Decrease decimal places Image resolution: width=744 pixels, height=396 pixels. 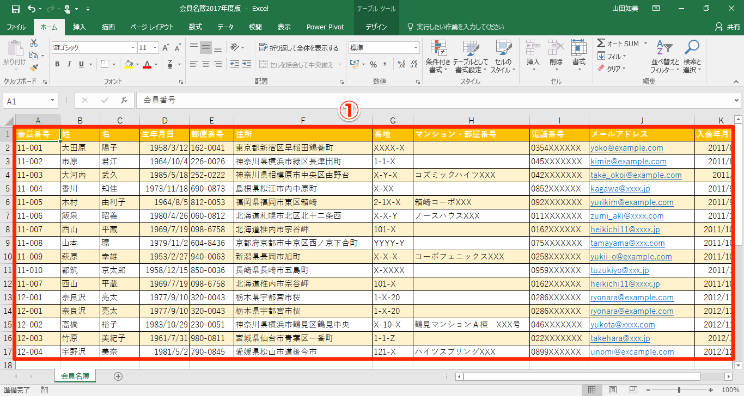(413, 64)
